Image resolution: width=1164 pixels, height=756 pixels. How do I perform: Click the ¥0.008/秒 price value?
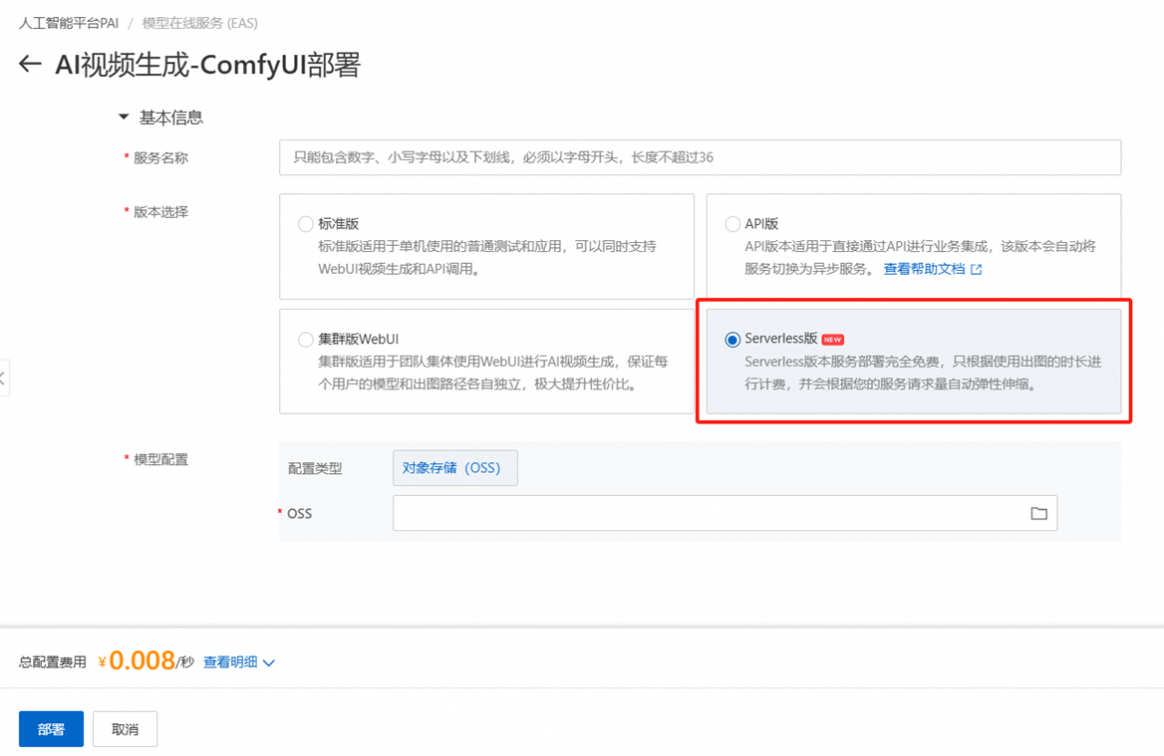pos(145,661)
